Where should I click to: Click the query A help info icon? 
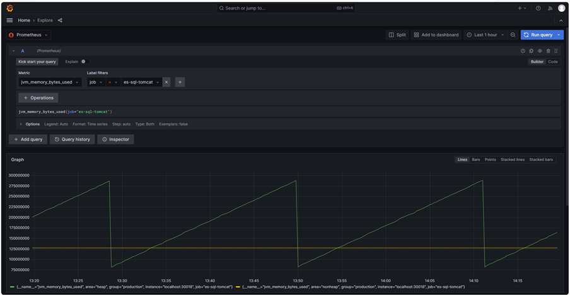tap(523, 51)
